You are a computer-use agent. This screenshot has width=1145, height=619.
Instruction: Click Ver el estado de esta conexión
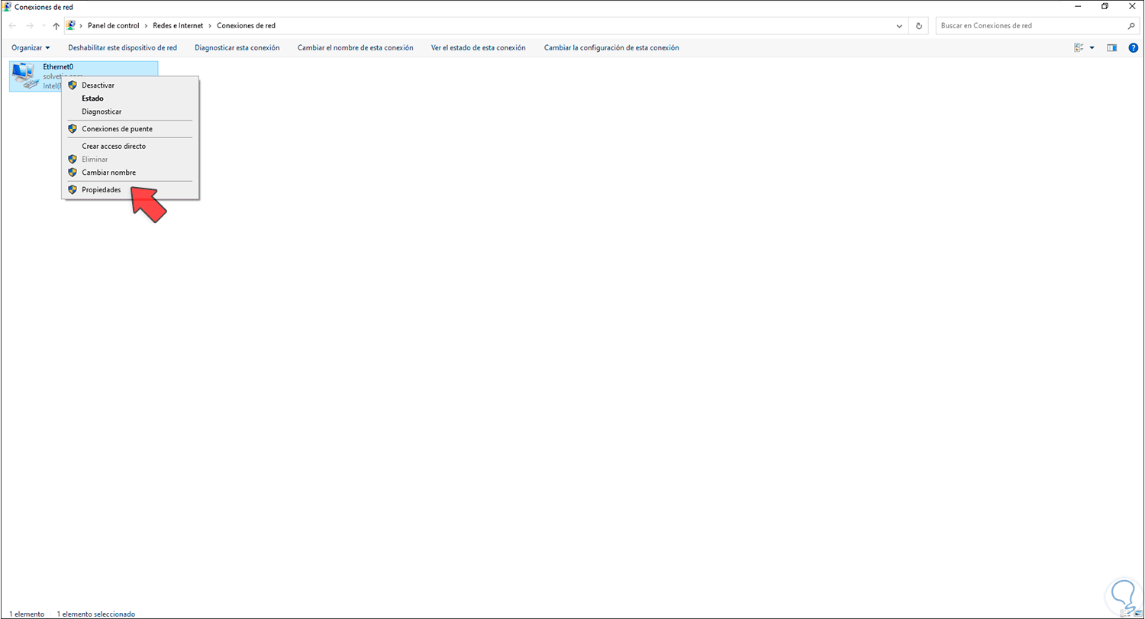[479, 47]
